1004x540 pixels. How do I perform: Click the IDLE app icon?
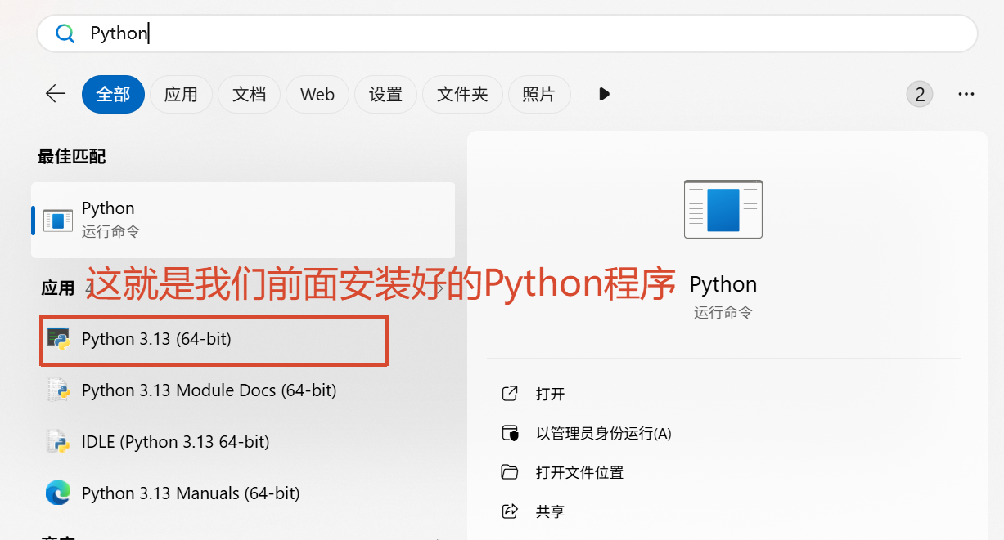pos(58,442)
